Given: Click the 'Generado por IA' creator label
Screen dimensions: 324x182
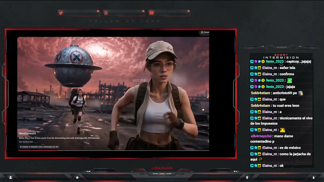Looking at the screenshot, I should 39,147.
